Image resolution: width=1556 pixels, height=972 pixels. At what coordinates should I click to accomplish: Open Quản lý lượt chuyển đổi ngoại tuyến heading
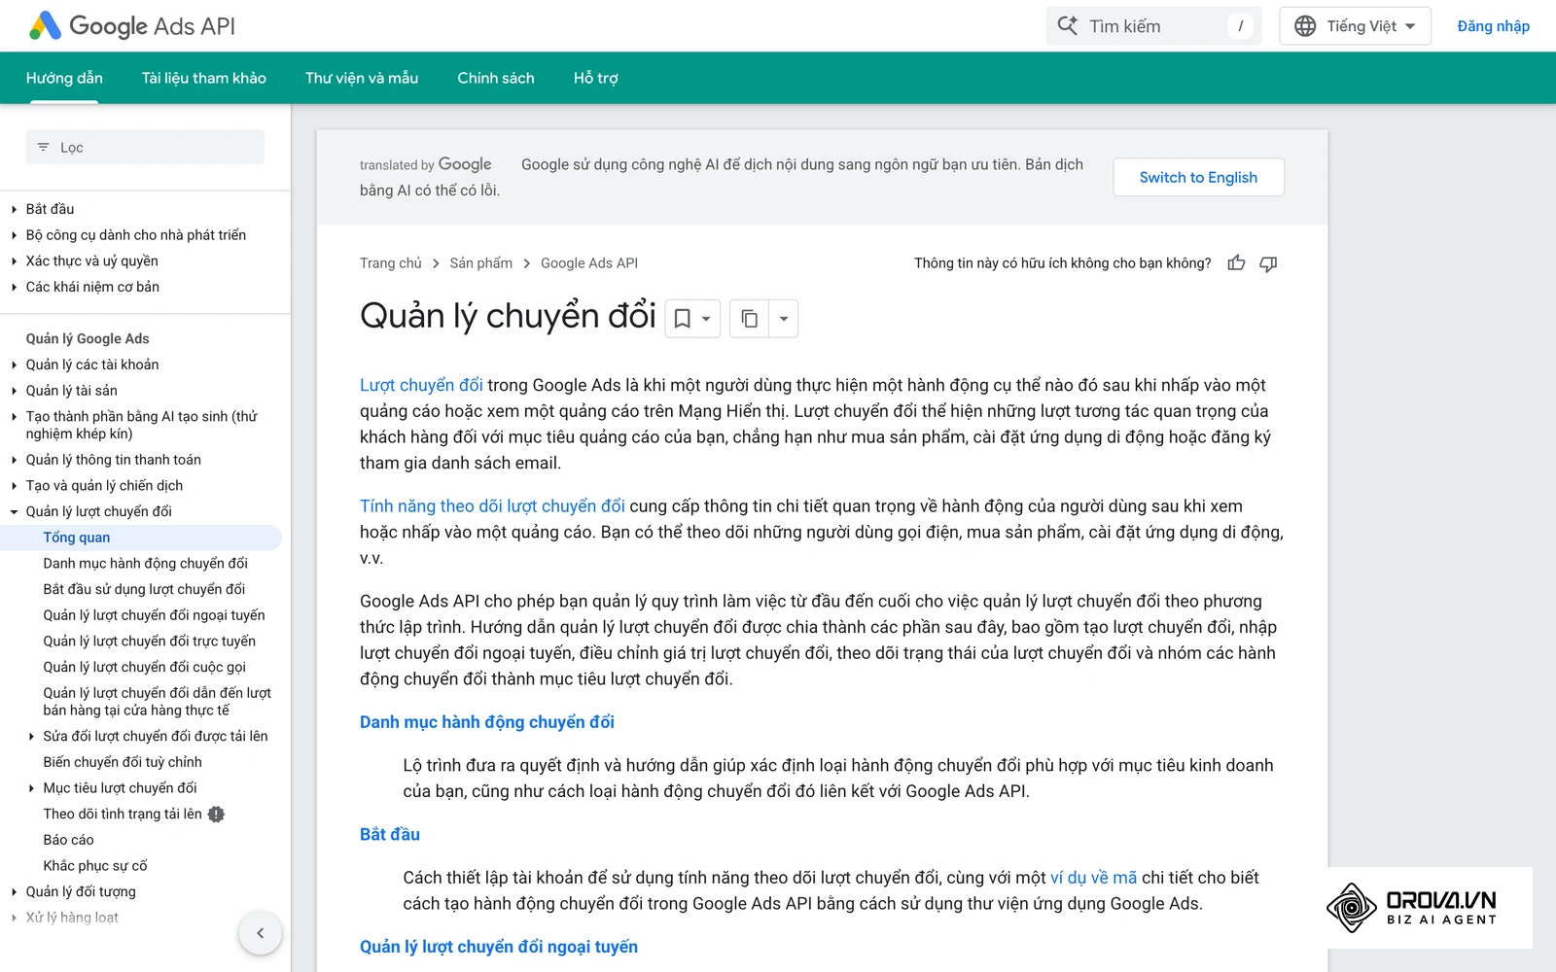tap(499, 947)
